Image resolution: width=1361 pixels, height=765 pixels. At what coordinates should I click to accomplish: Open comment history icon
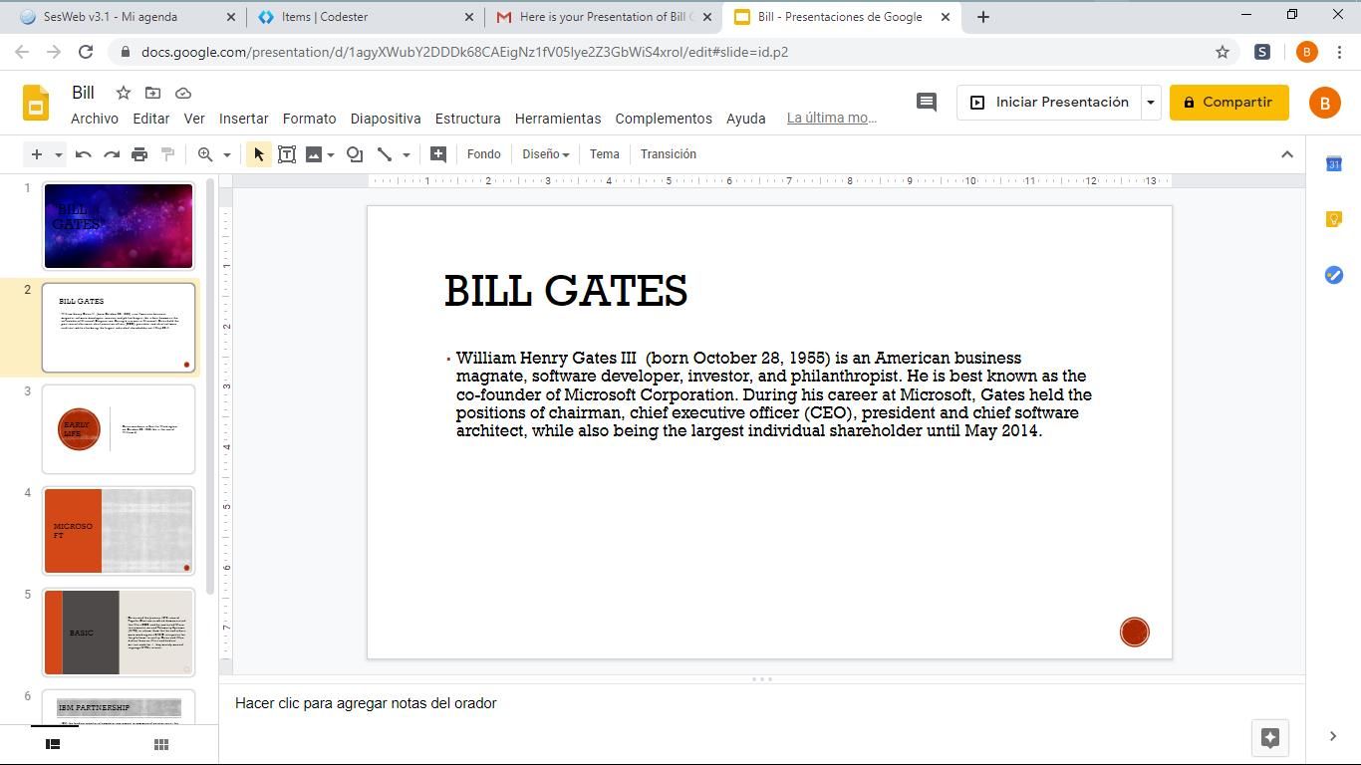pos(927,102)
